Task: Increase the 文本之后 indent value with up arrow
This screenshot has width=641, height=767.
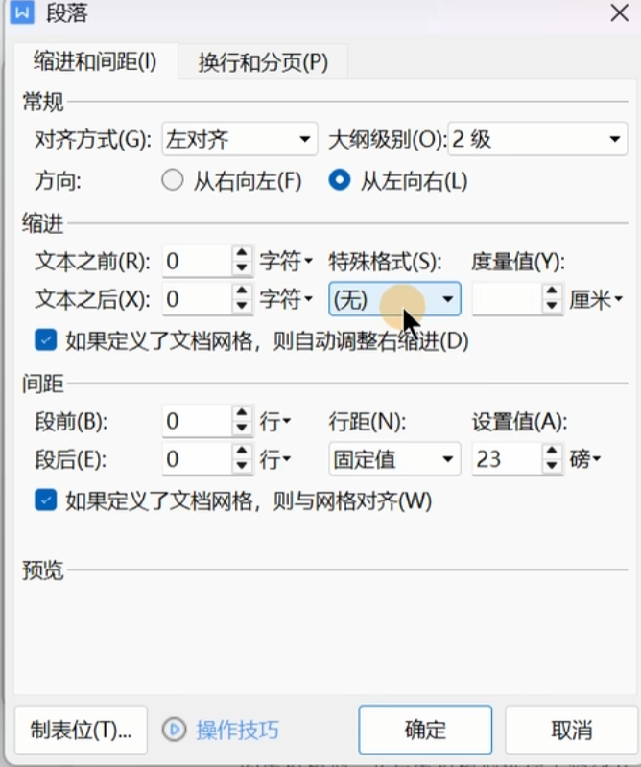Action: click(x=242, y=291)
